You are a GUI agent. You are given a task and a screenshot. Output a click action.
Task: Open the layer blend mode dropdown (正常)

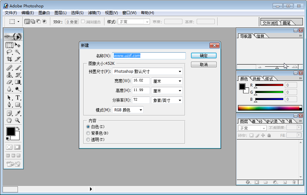coord(252,128)
